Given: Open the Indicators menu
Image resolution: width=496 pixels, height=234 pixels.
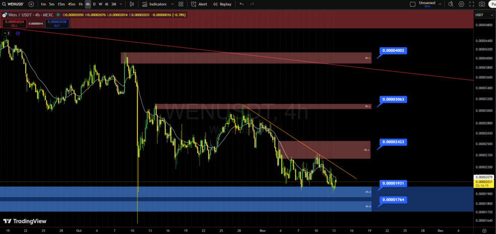Looking at the screenshot, I should 154,4.
